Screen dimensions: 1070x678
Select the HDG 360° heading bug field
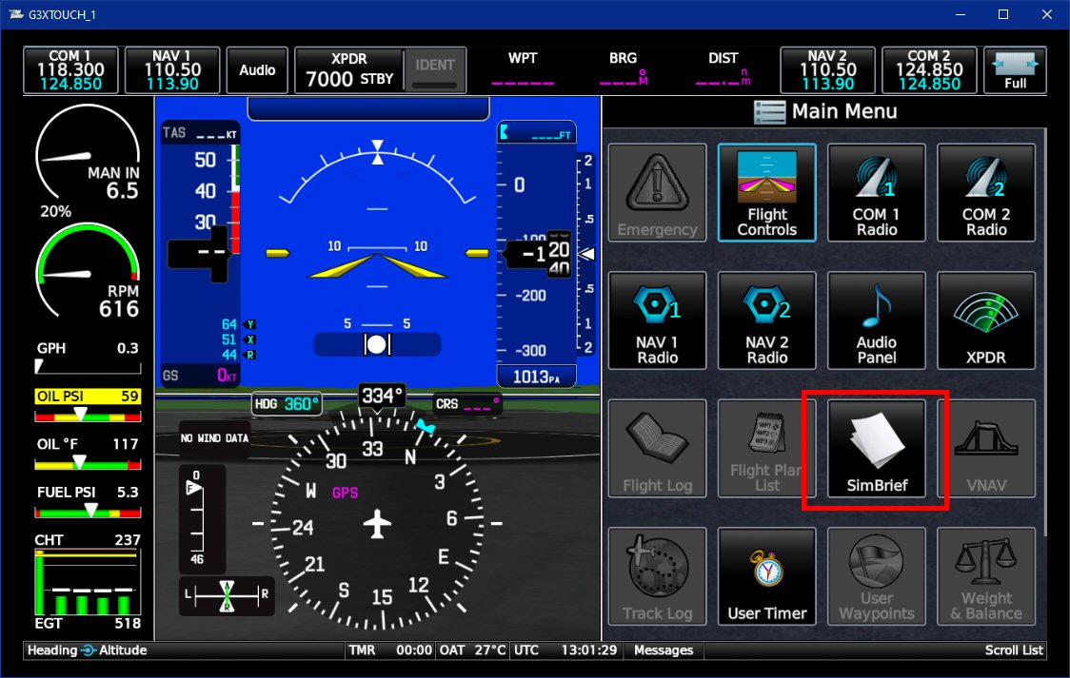(287, 404)
